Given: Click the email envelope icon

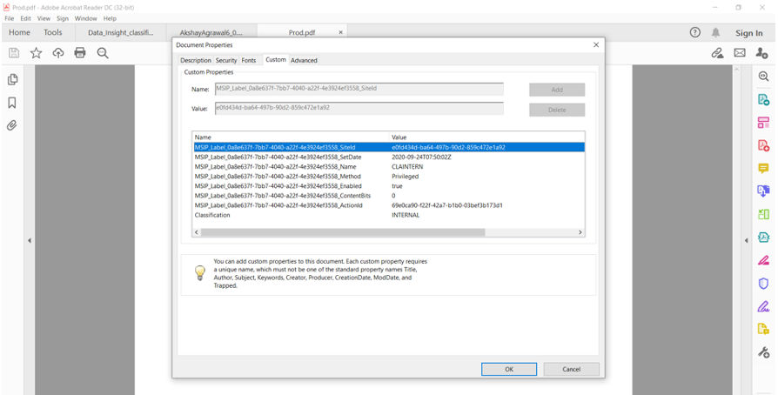Looking at the screenshot, I should coord(740,52).
